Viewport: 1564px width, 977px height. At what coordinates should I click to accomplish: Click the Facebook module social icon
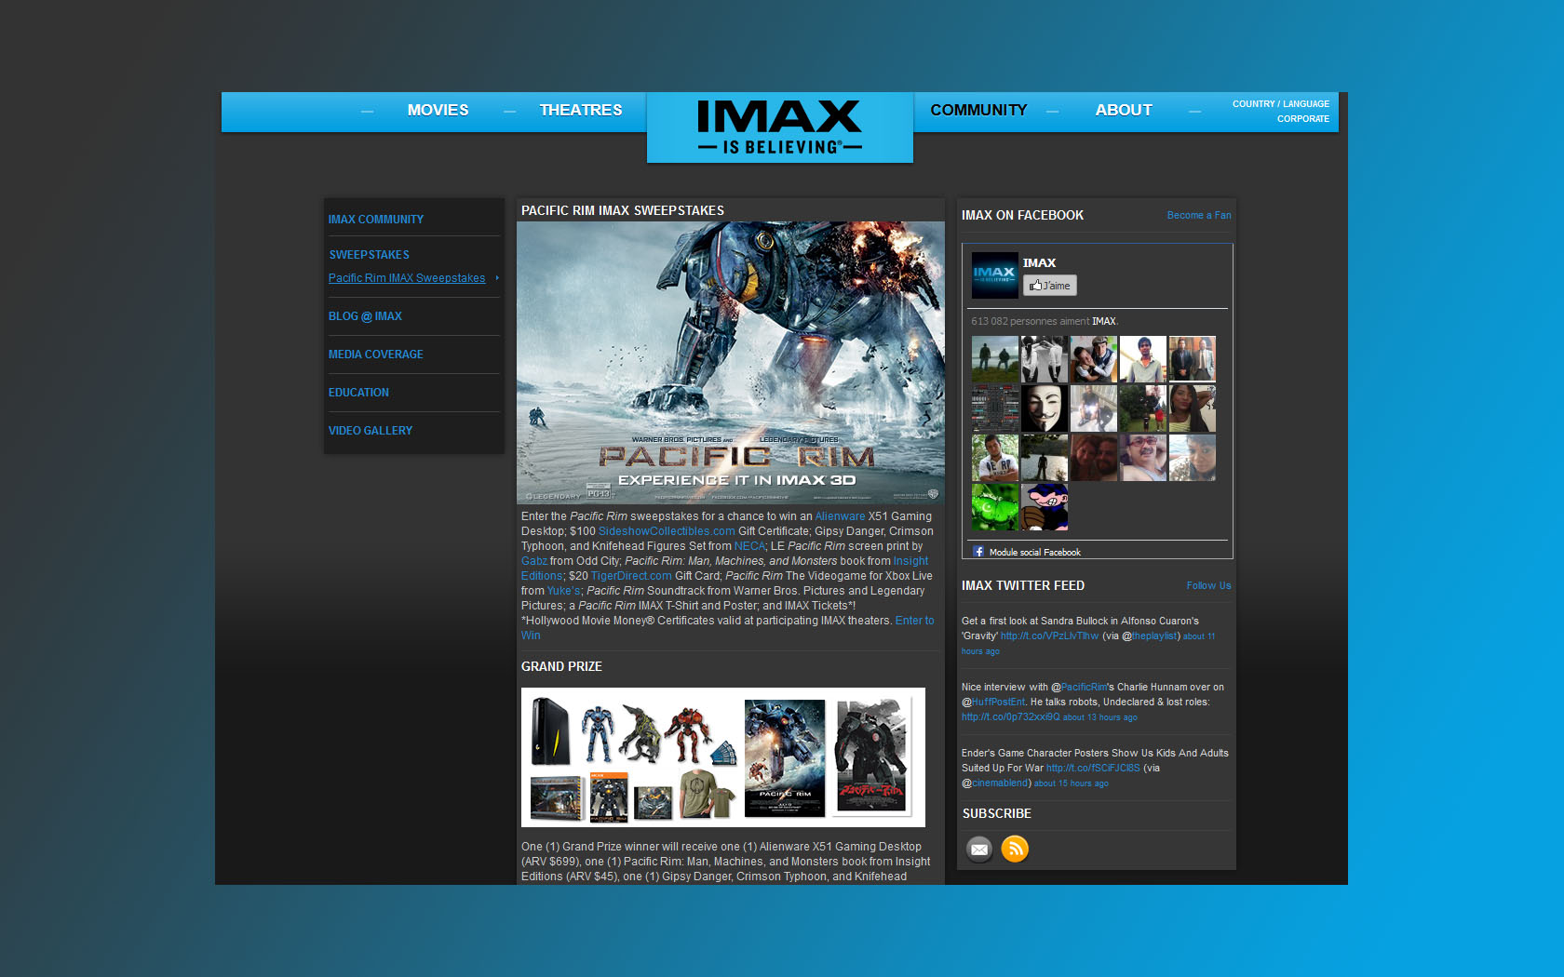coord(978,552)
